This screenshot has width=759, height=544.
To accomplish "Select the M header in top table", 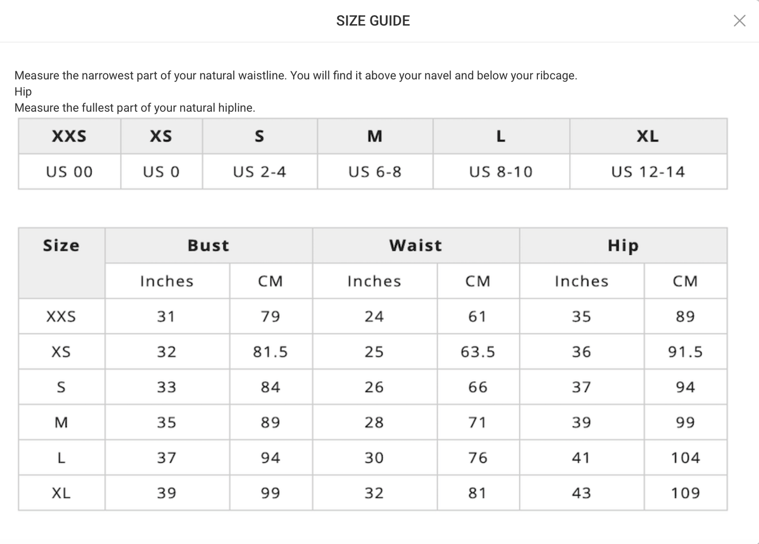I will [375, 137].
